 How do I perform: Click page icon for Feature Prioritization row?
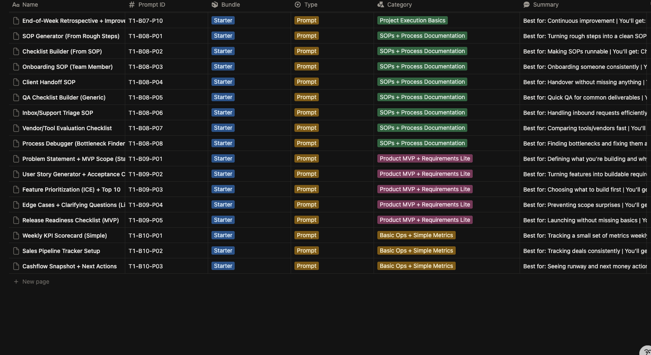click(x=16, y=190)
